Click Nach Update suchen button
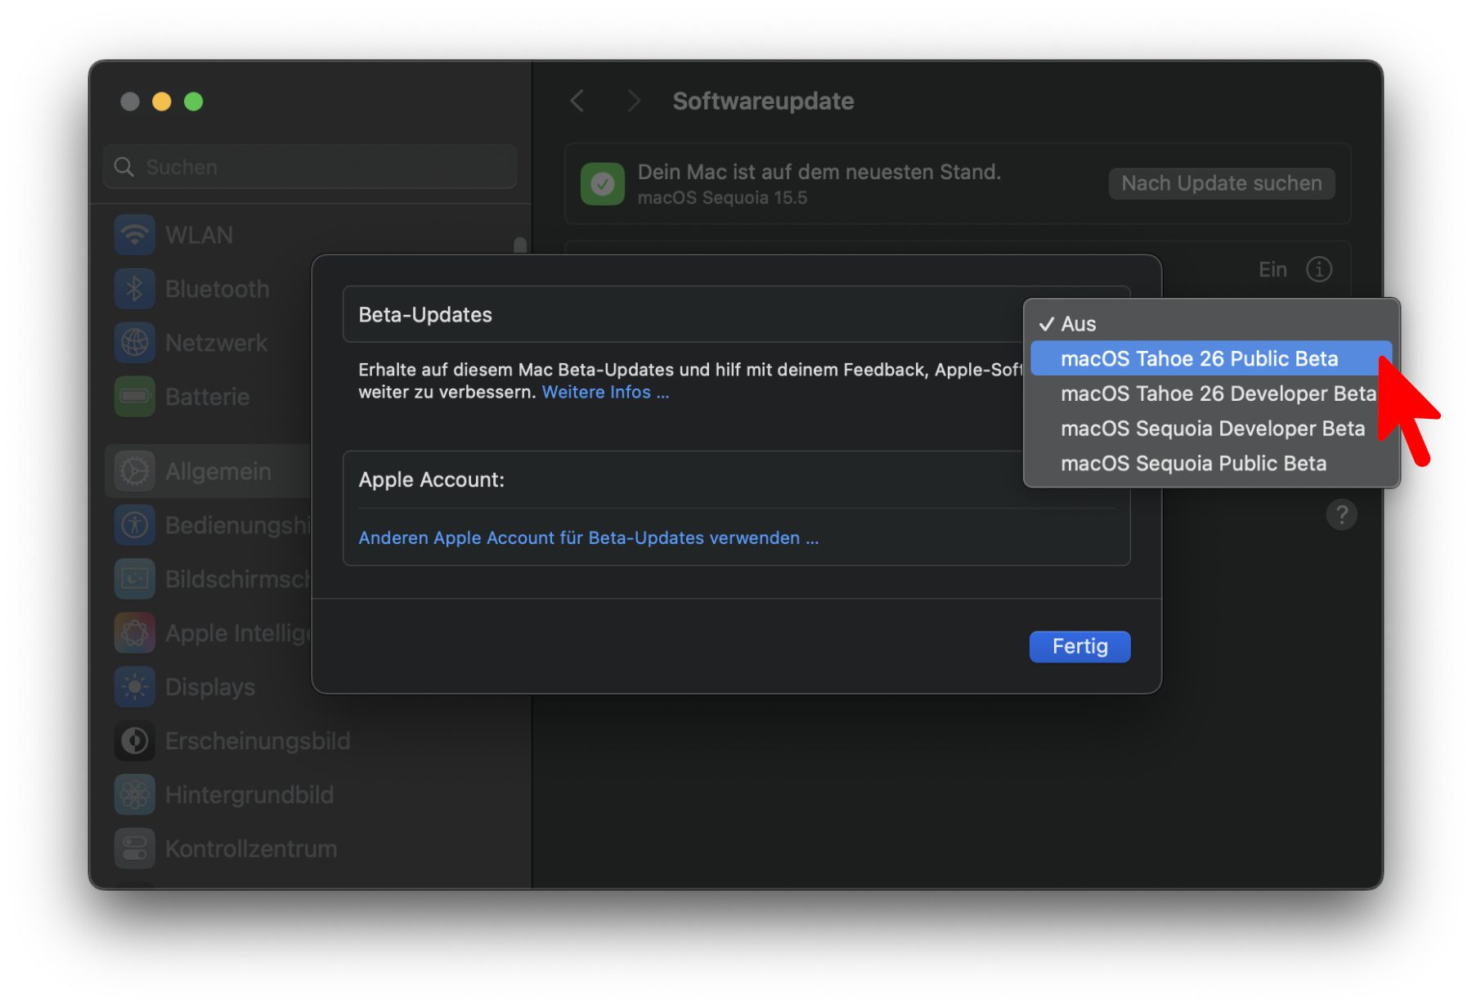The height and width of the screenshot is (1007, 1472). click(x=1221, y=183)
